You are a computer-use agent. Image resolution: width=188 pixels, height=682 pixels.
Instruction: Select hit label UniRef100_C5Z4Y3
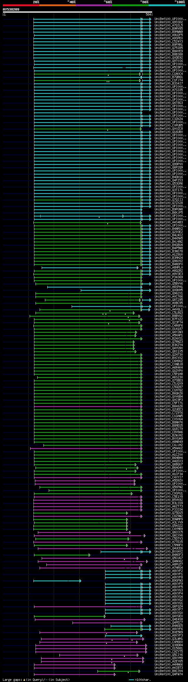[169, 41]
